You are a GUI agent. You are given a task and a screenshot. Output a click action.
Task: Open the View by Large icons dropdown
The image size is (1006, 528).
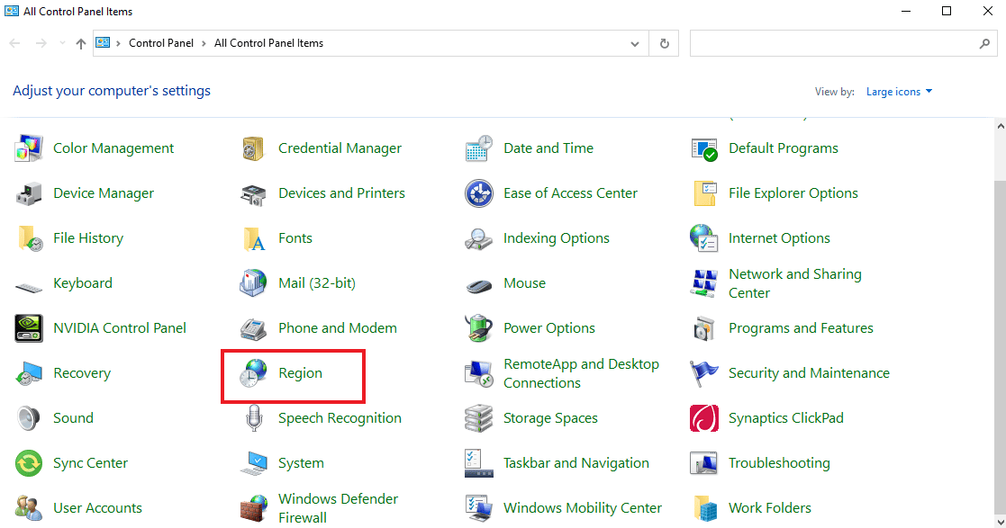click(899, 92)
